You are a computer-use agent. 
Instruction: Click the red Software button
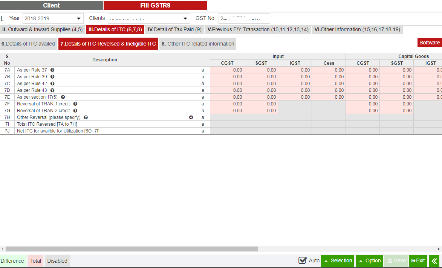(x=429, y=43)
